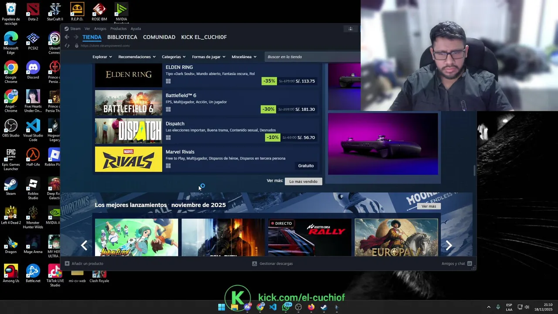Launch OBS Studio from desktop
558x314 pixels.
11,128
